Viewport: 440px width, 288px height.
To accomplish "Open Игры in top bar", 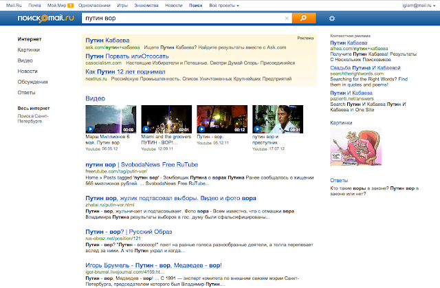I will pos(122,5).
